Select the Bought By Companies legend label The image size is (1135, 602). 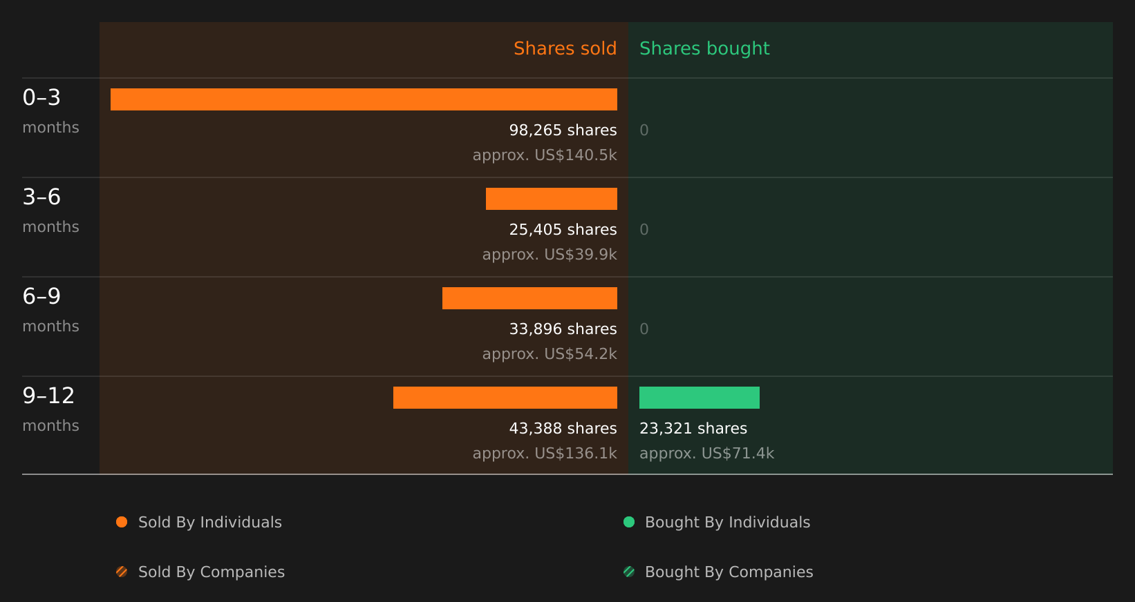pyautogui.click(x=729, y=572)
